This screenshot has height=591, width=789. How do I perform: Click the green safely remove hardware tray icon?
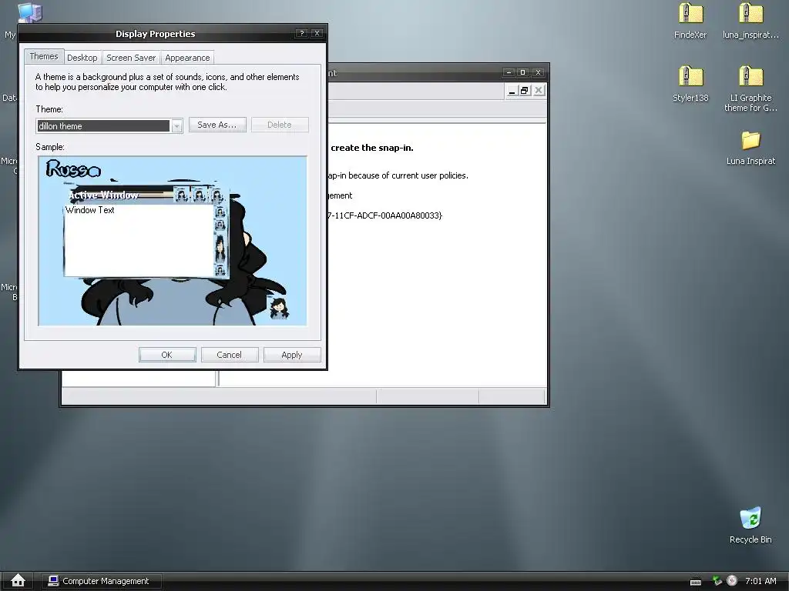pyautogui.click(x=717, y=581)
